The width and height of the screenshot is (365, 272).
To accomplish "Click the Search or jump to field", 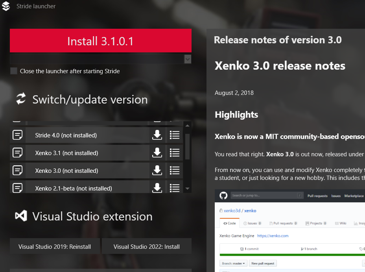I will coord(267,195).
